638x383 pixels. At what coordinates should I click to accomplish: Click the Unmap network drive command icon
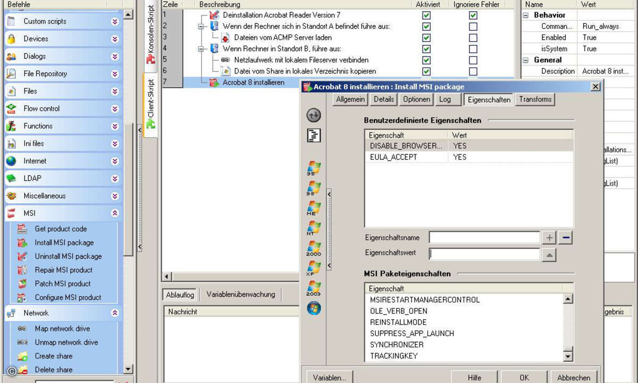[22, 343]
